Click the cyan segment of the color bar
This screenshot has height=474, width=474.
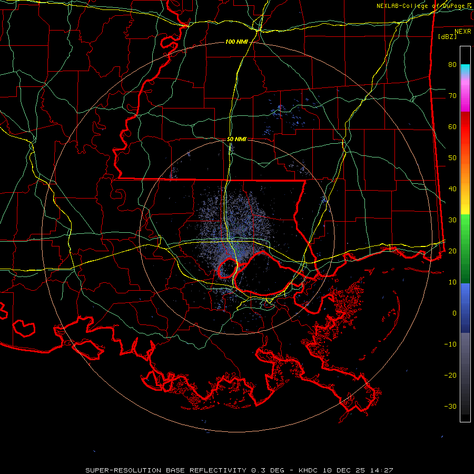[x=465, y=70]
